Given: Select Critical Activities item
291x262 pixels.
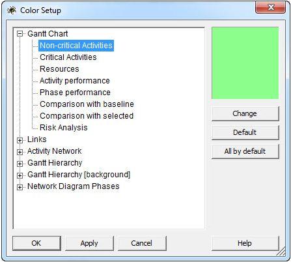Looking at the screenshot, I should (68, 57).
